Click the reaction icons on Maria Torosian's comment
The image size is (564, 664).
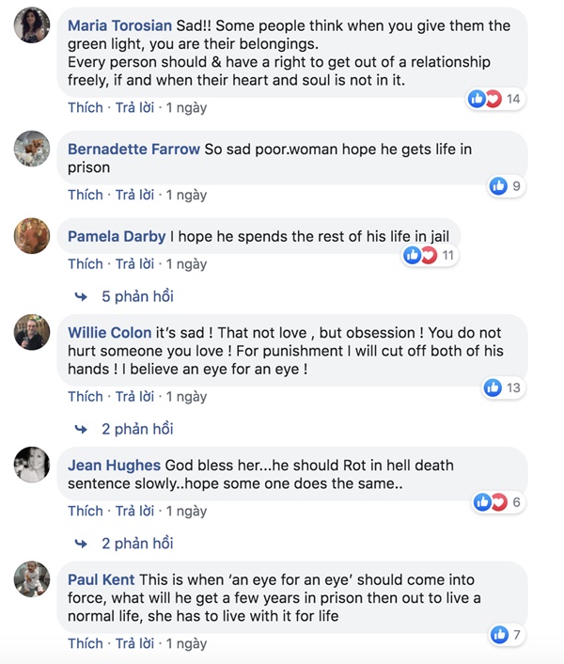click(x=484, y=99)
